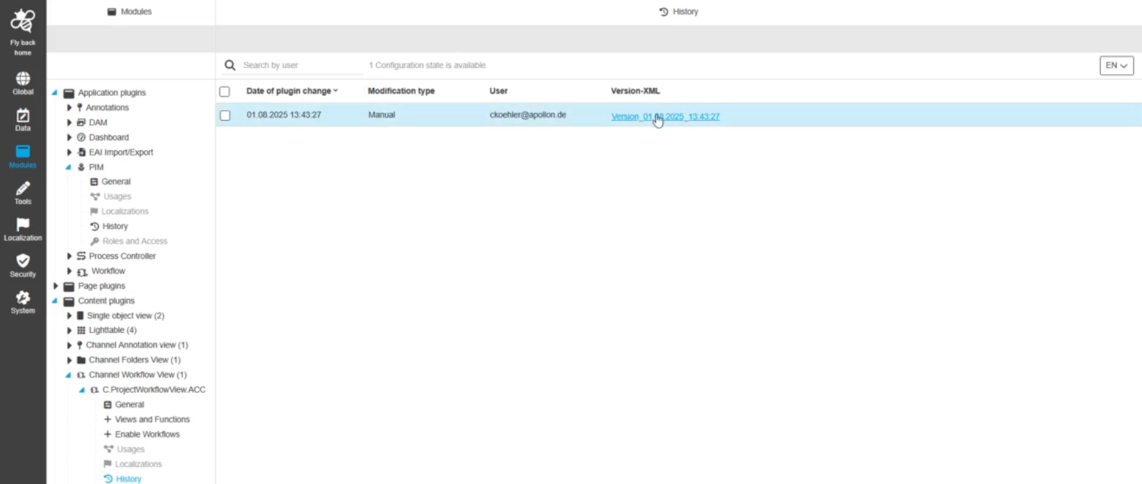Tick the select-all checkbox in table header

point(225,92)
